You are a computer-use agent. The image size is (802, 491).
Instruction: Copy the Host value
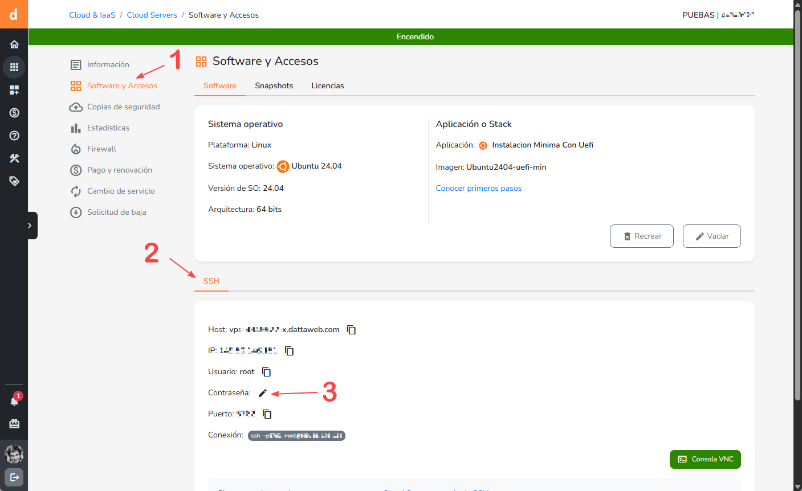click(x=352, y=330)
